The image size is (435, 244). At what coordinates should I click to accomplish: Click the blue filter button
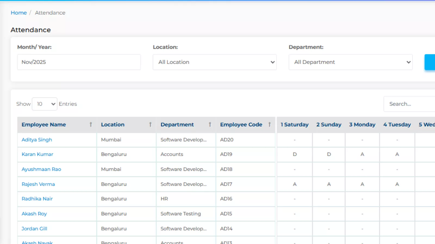pyautogui.click(x=430, y=62)
